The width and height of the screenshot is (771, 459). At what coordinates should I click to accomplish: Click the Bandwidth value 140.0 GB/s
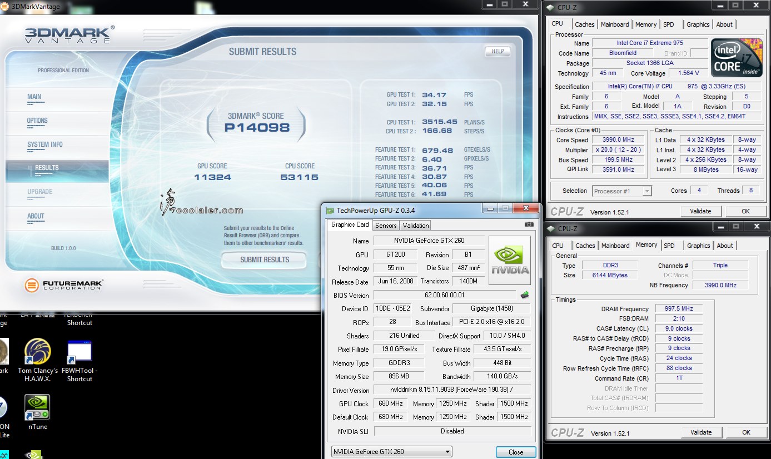point(501,377)
